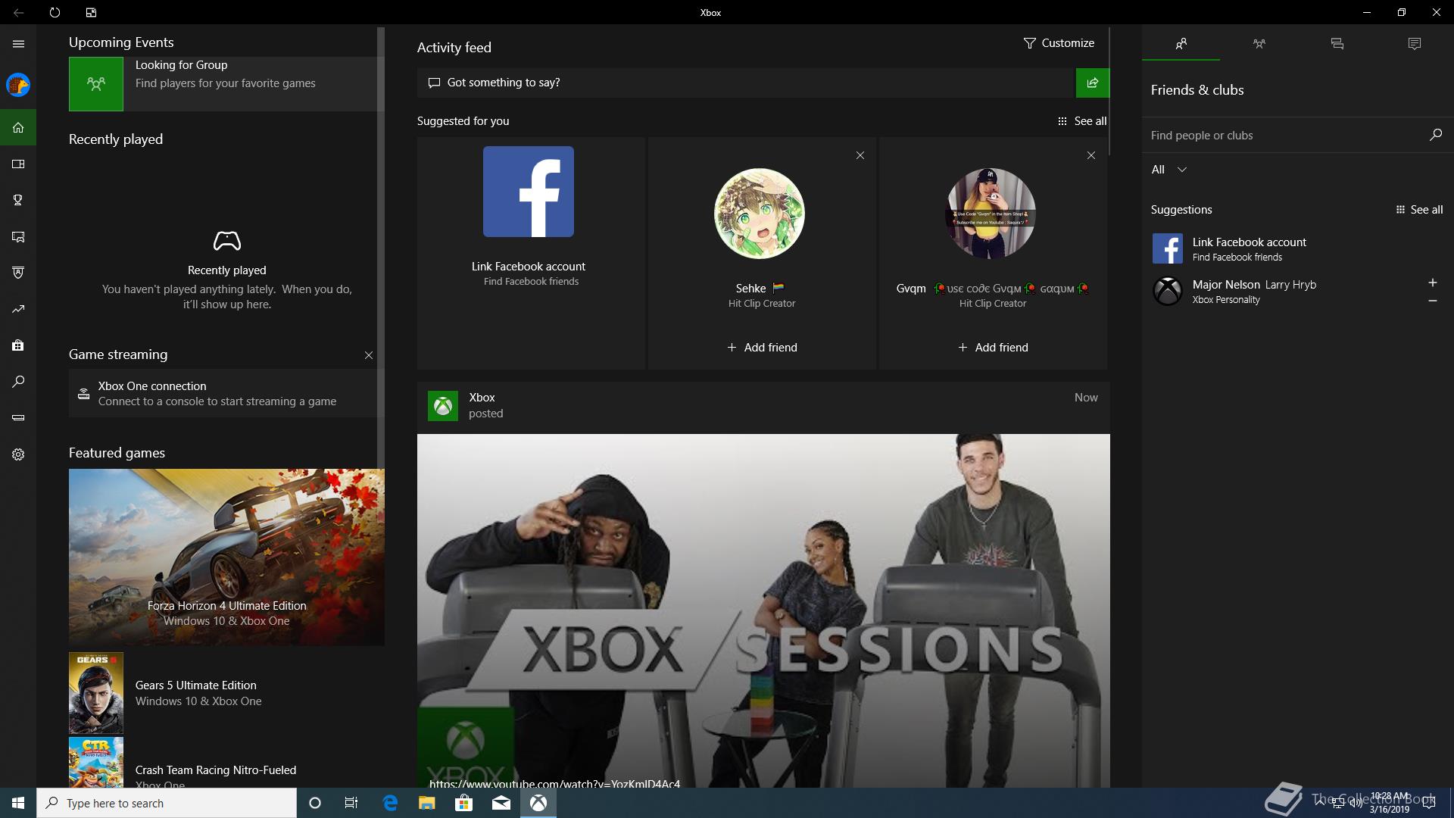
Task: Open the user profile avatar
Action: coord(18,85)
